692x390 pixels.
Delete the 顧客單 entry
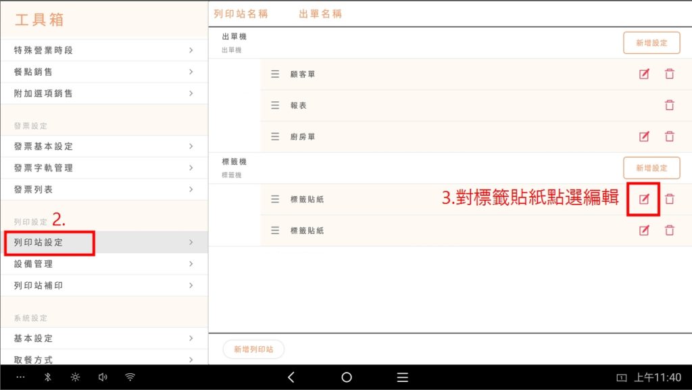click(669, 74)
